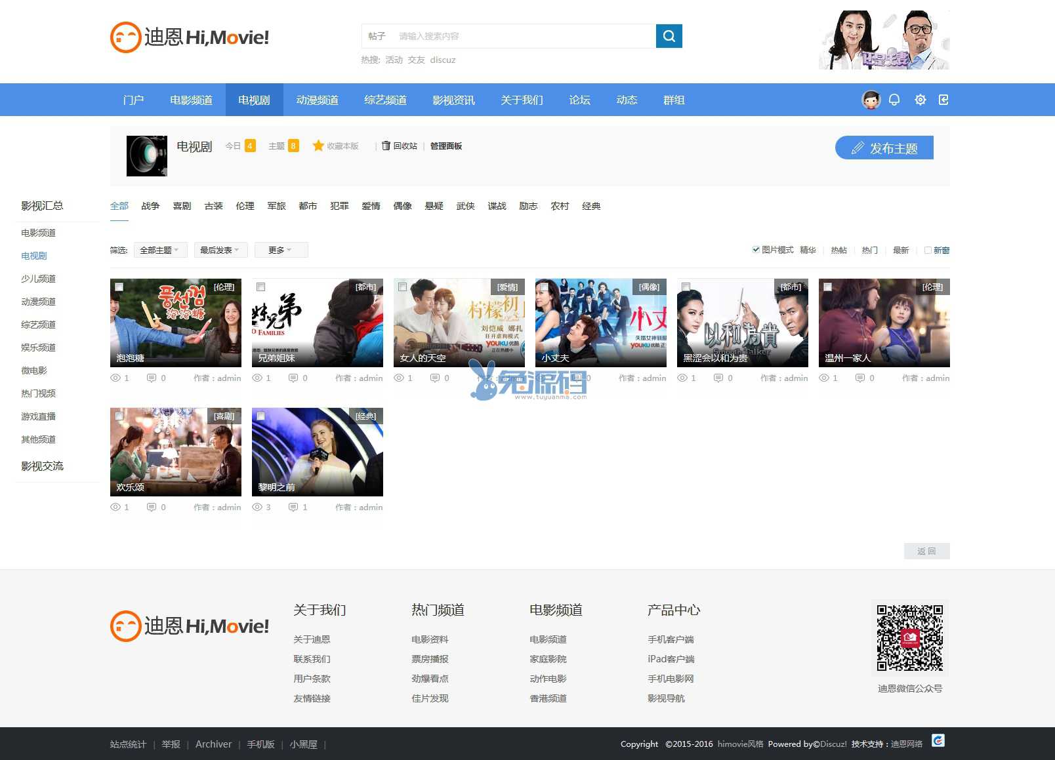Open the 动漫频道 navigation tab
Viewport: 1055px width, 760px height.
[317, 100]
